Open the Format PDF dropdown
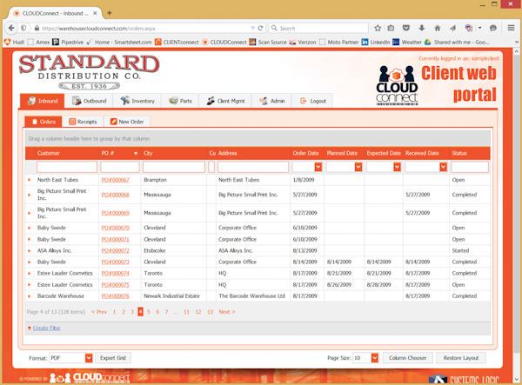Screen dimensions: 522x385 (x=89, y=358)
